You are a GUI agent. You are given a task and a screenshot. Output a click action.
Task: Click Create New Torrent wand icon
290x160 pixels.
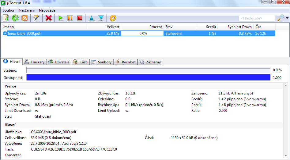37,18
